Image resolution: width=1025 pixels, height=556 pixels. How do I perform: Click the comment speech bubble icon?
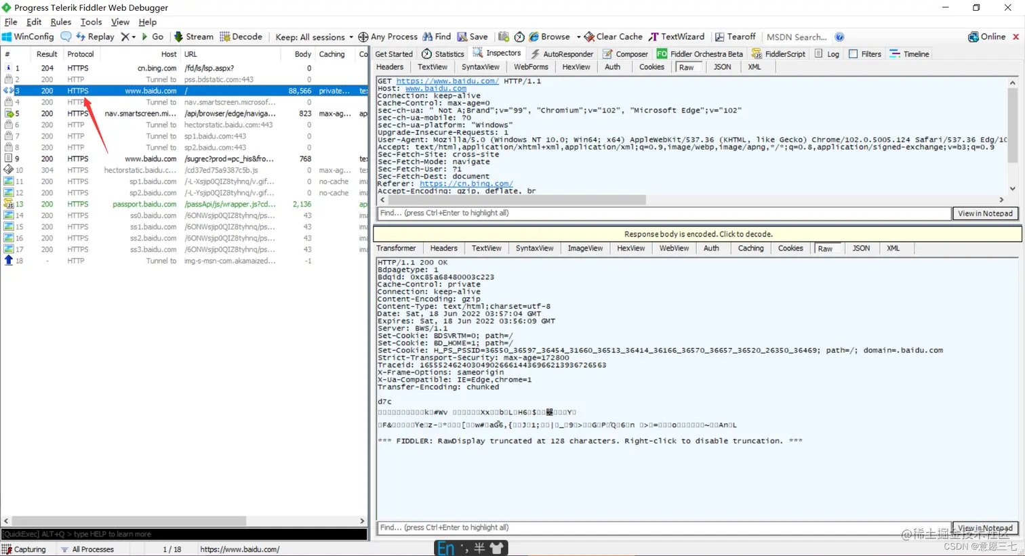pyautogui.click(x=66, y=37)
